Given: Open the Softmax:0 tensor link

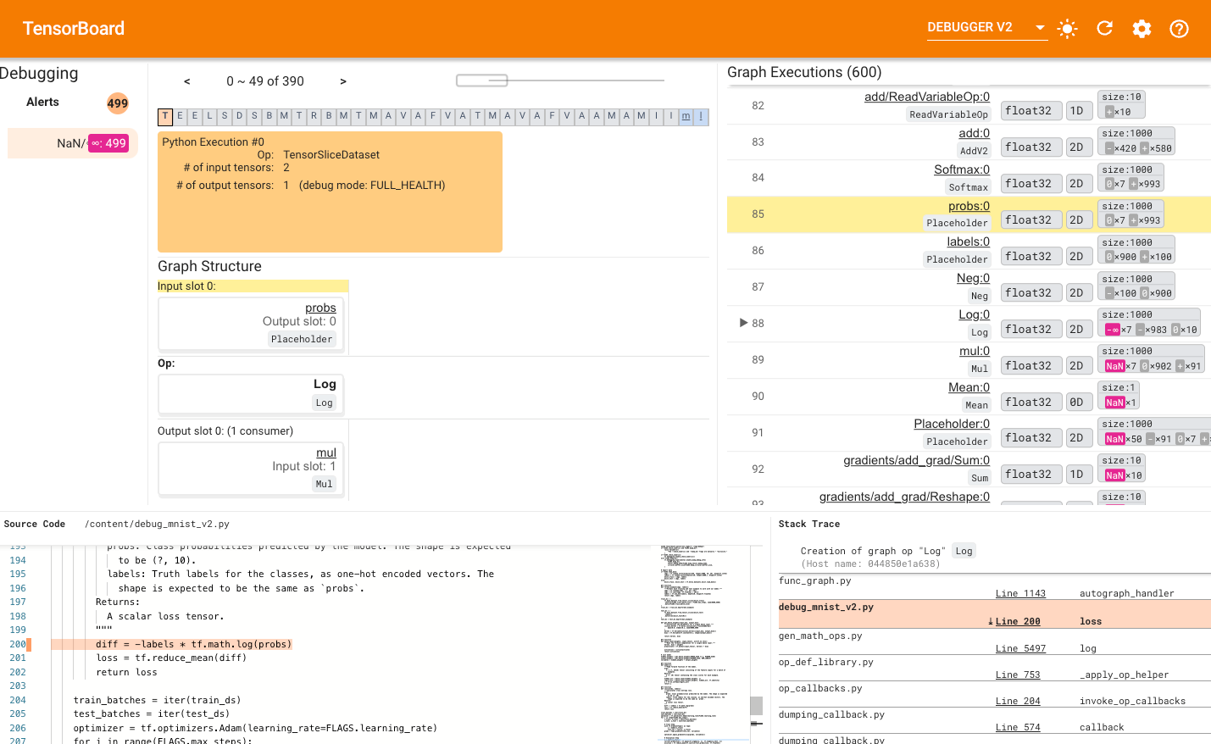Looking at the screenshot, I should point(962,169).
